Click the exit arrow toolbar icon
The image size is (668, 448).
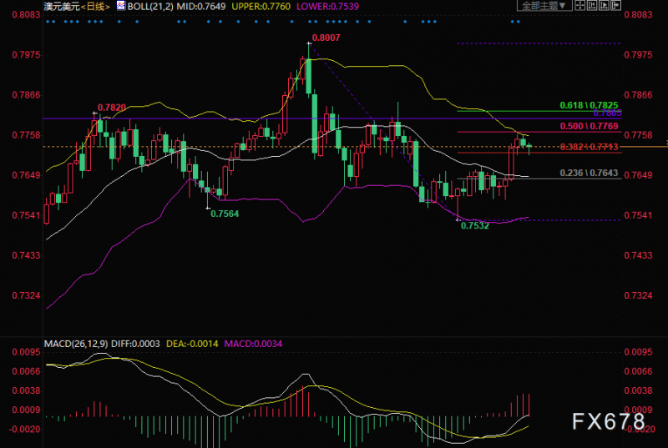pos(615,5)
